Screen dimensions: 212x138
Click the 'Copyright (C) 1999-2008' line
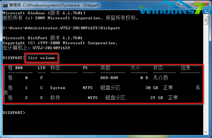[x=60, y=43]
